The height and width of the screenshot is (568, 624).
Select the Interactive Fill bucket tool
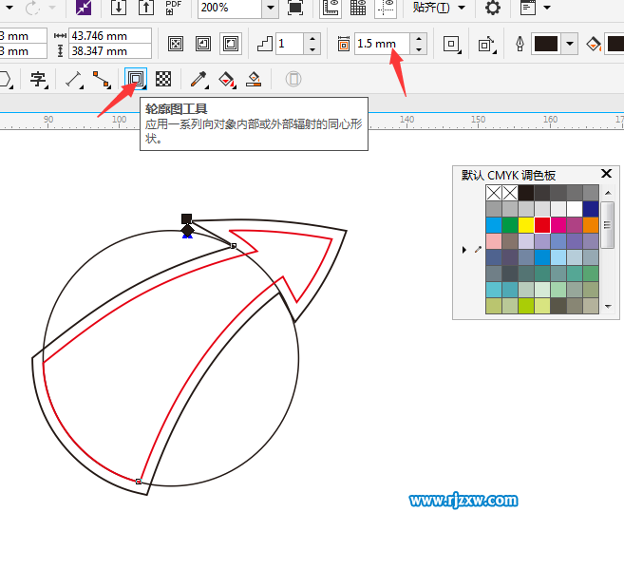[227, 79]
